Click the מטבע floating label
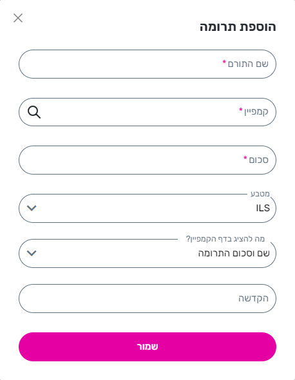Image resolution: width=295 pixels, height=380 pixels. point(260,194)
